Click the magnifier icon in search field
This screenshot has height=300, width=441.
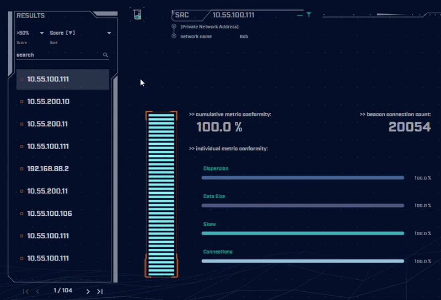point(105,55)
